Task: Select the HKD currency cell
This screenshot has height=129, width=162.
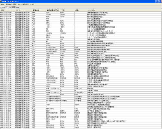Action: pyautogui.click(x=39, y=84)
